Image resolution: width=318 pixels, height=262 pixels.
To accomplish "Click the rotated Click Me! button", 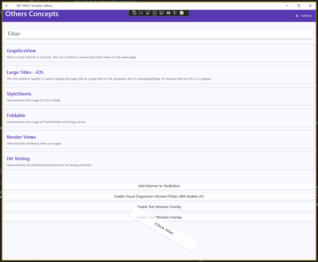I will point(164,229).
